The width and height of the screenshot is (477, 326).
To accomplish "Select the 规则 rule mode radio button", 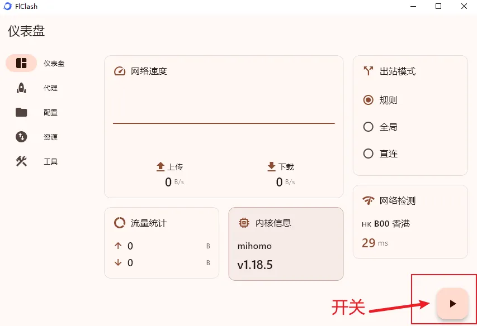I will [x=369, y=100].
